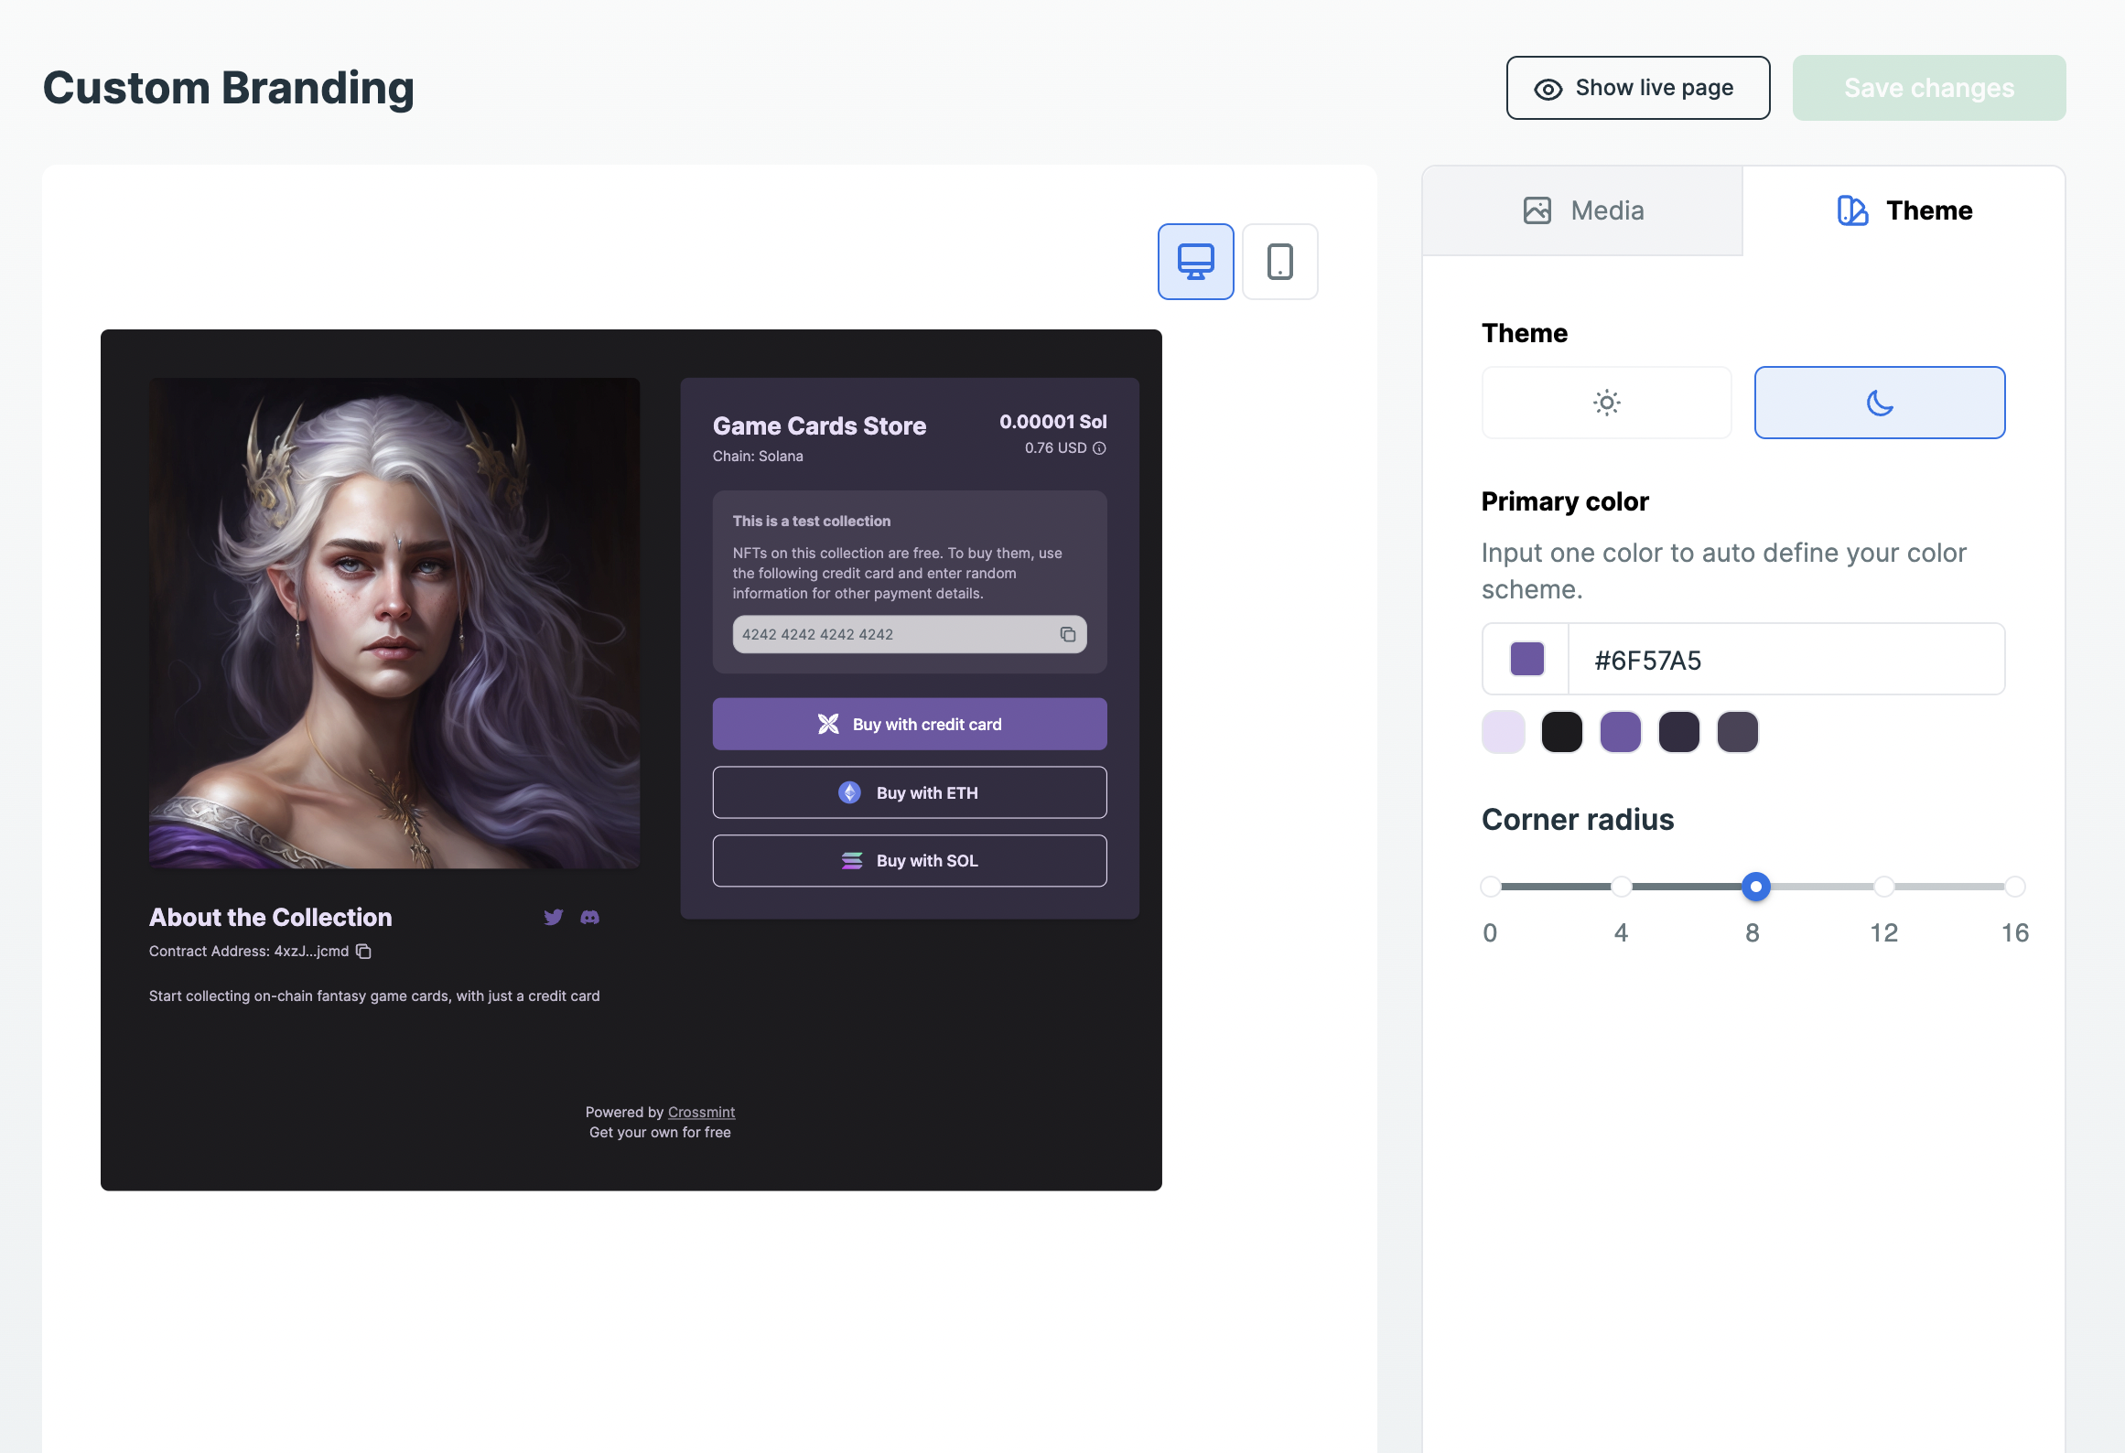
Task: Copy the test credit card number
Action: pos(1067,634)
